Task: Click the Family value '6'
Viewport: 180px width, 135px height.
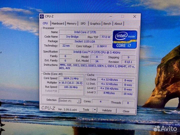Action: 65,56
